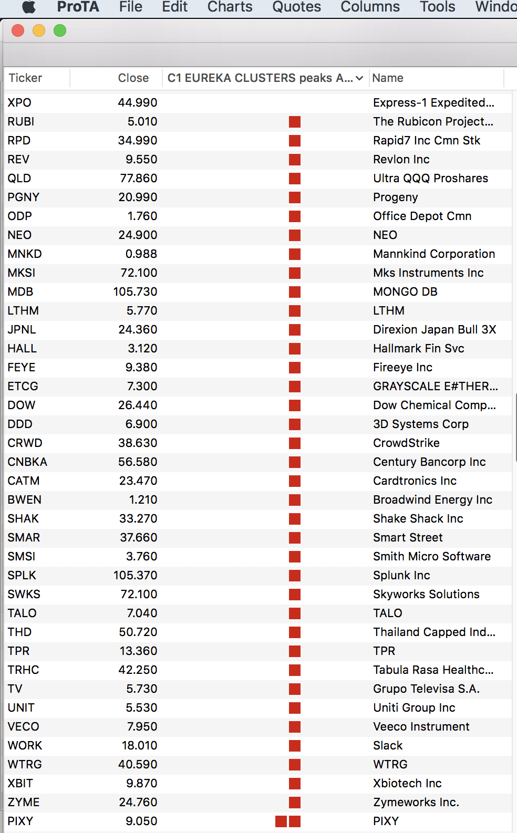
Task: Sort by the Ticker column header
Action: tap(25, 78)
